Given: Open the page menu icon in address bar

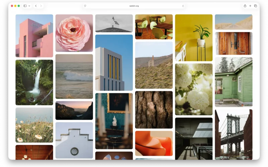Looking at the screenshot, I should [85, 6].
